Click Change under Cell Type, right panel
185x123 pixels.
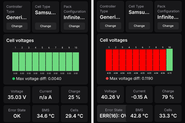(x=139, y=26)
